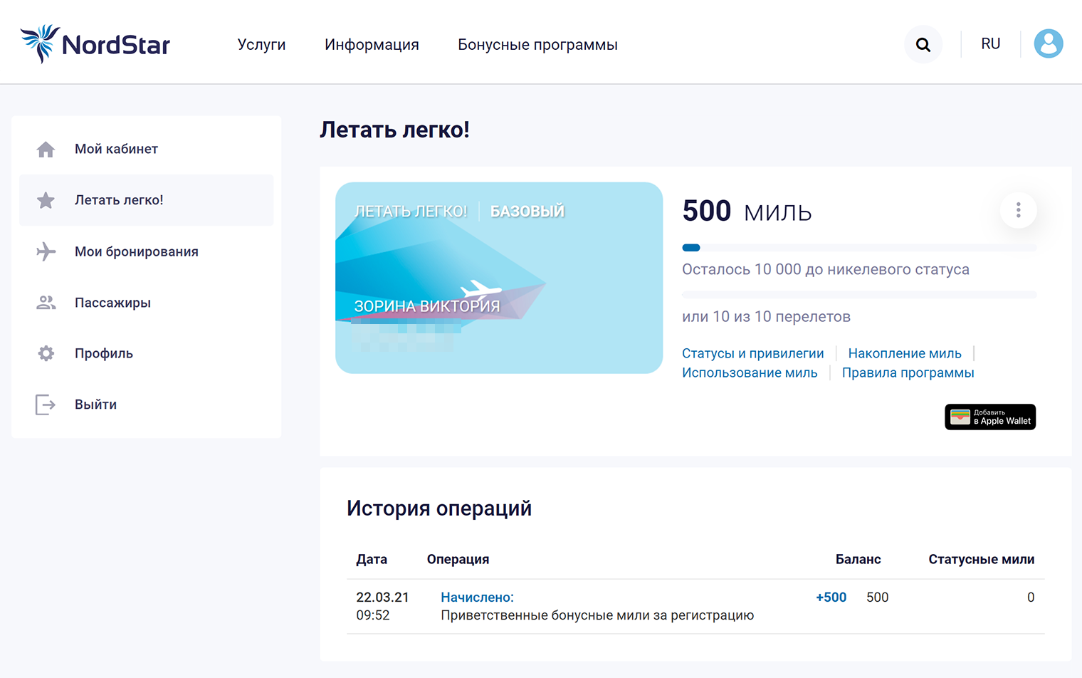Open the three-dot options menu on miles card
Viewport: 1082px width, 678px height.
1018,210
